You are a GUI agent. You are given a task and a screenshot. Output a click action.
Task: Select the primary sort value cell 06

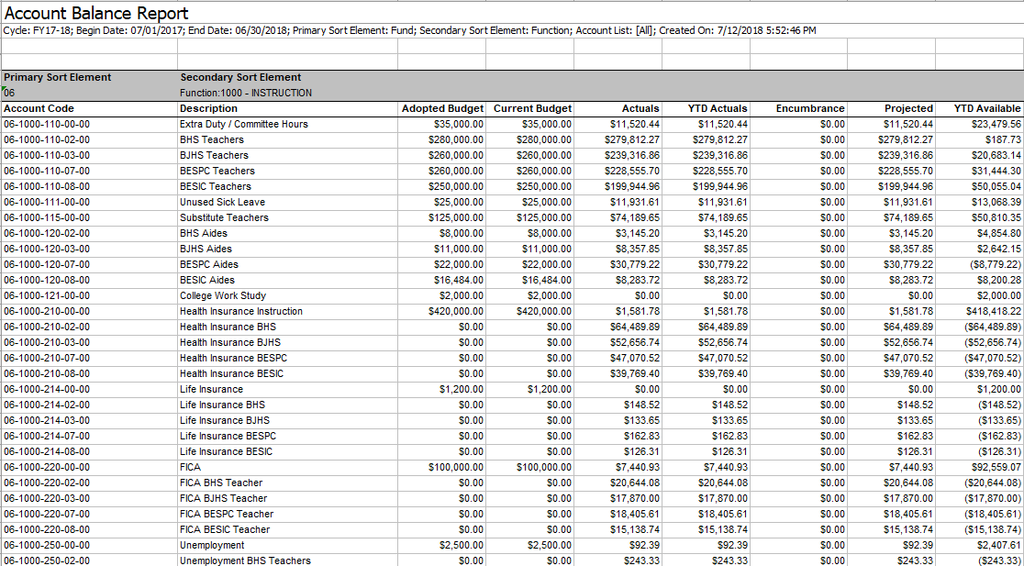(9, 93)
